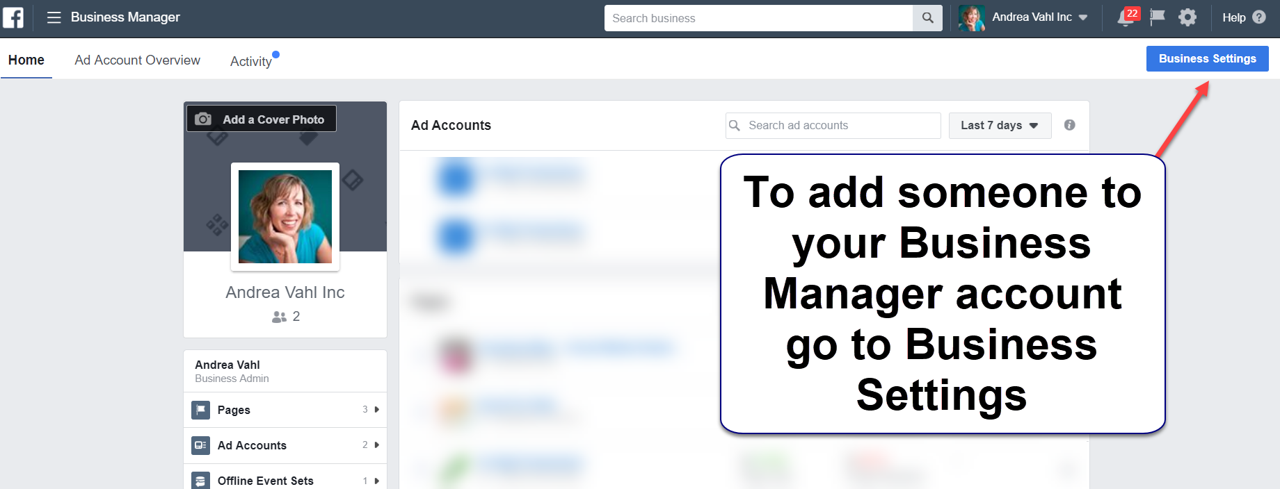Click the search magnifier button
This screenshot has width=1280, height=489.
tap(927, 18)
